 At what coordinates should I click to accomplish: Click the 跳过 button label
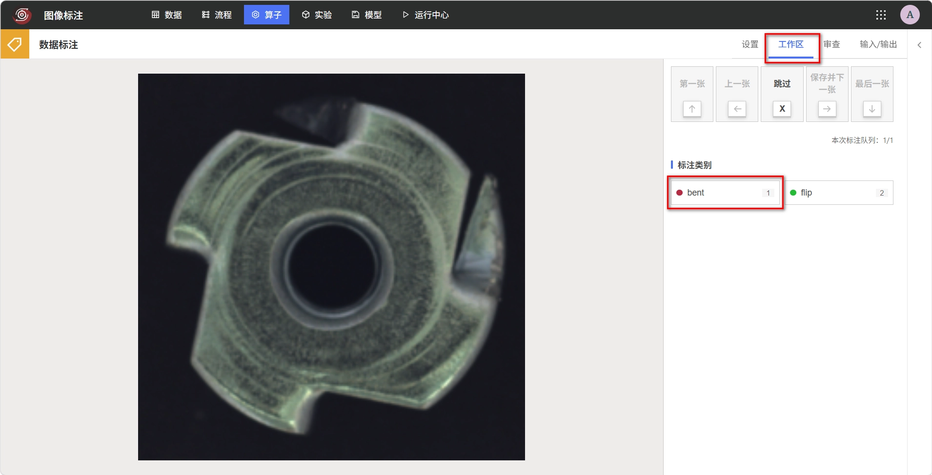(782, 84)
